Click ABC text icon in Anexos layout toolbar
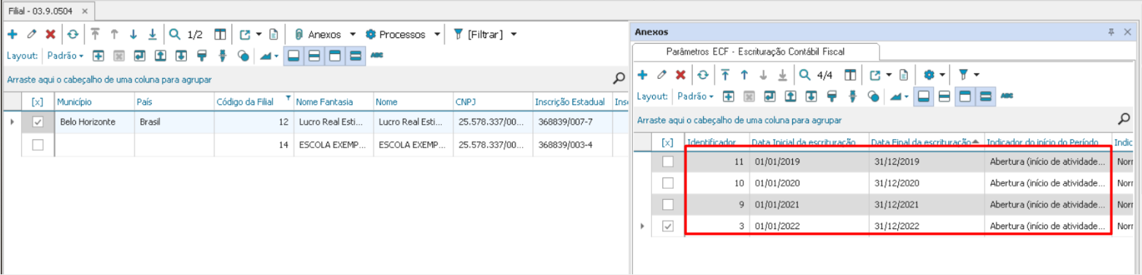Image resolution: width=1142 pixels, height=275 pixels. pyautogui.click(x=1008, y=96)
